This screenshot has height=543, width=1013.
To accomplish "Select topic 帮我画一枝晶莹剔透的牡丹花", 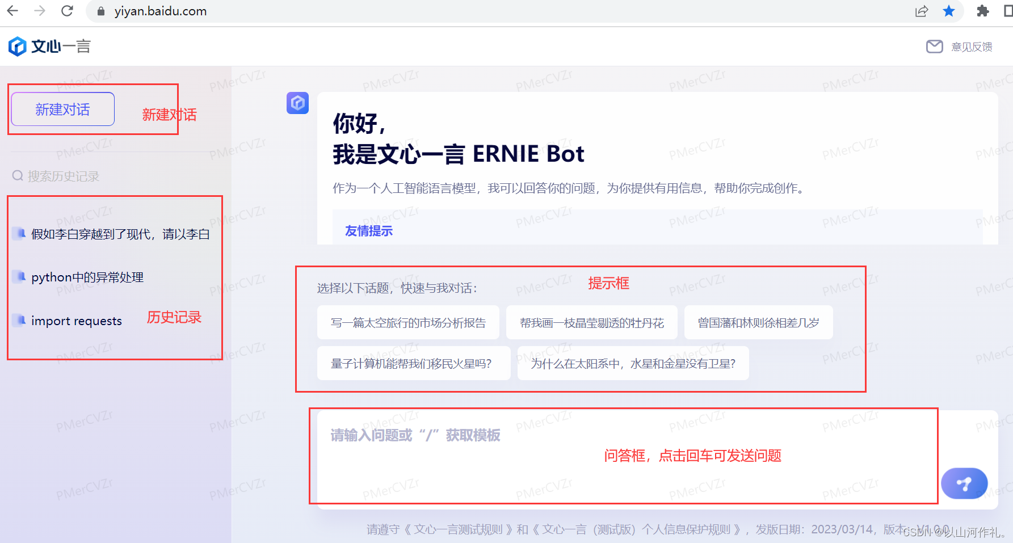I will tap(592, 322).
